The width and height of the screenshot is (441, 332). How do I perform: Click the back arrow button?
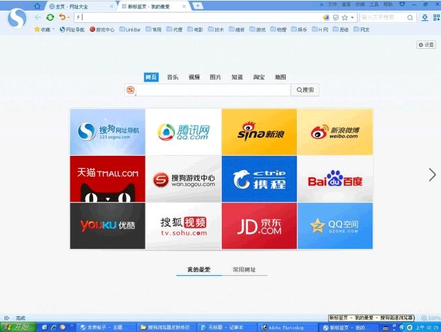click(38, 18)
